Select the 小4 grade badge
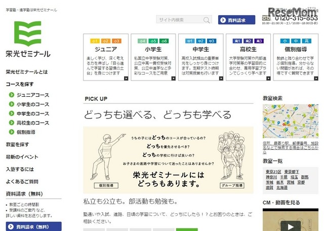Screen dimensions: 324x231 coord(142,41)
